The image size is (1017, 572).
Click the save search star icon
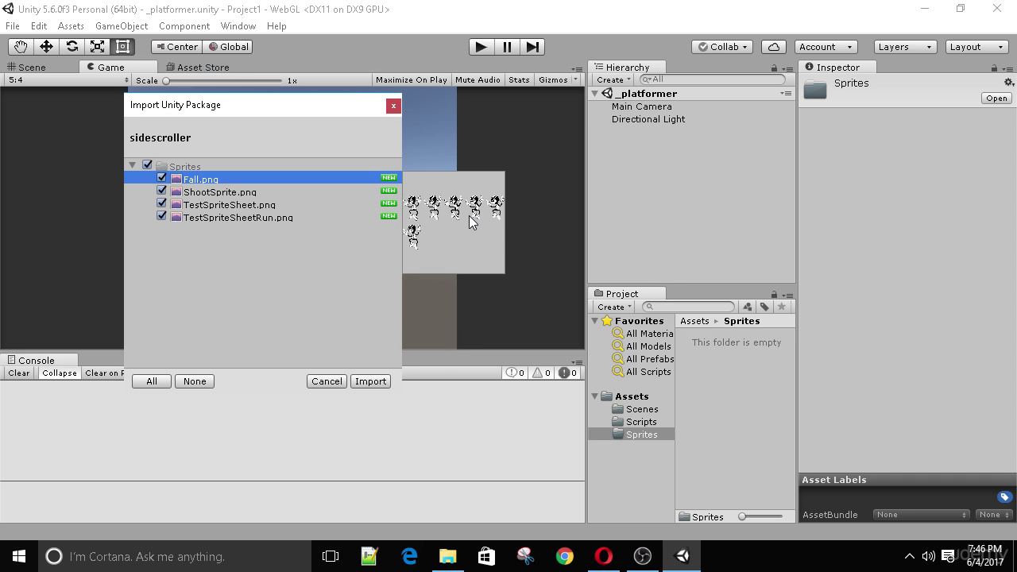click(x=782, y=307)
